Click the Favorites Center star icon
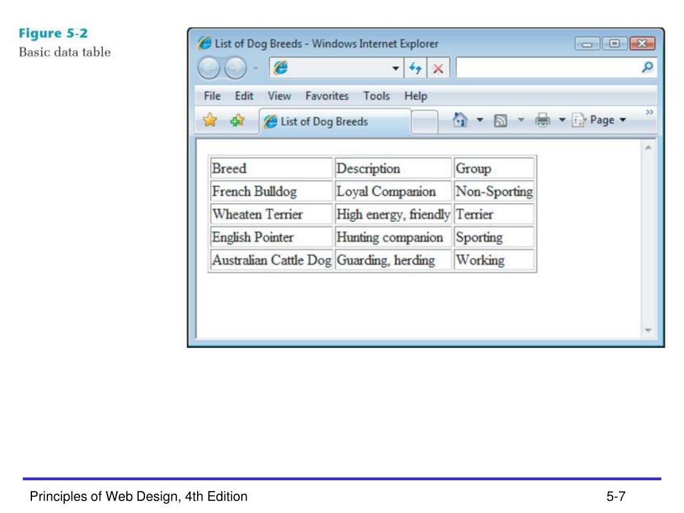The width and height of the screenshot is (684, 513). point(210,120)
